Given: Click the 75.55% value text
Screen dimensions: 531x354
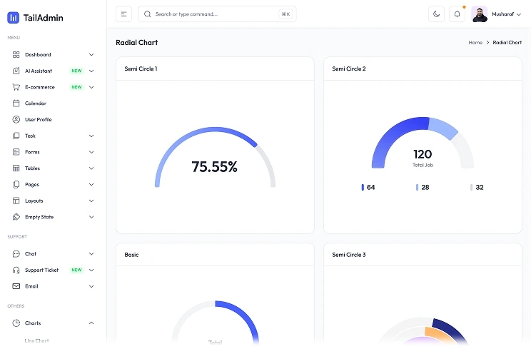Looking at the screenshot, I should click(214, 167).
